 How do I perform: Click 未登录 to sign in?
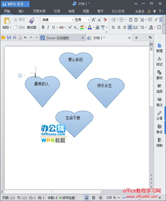click(140, 11)
